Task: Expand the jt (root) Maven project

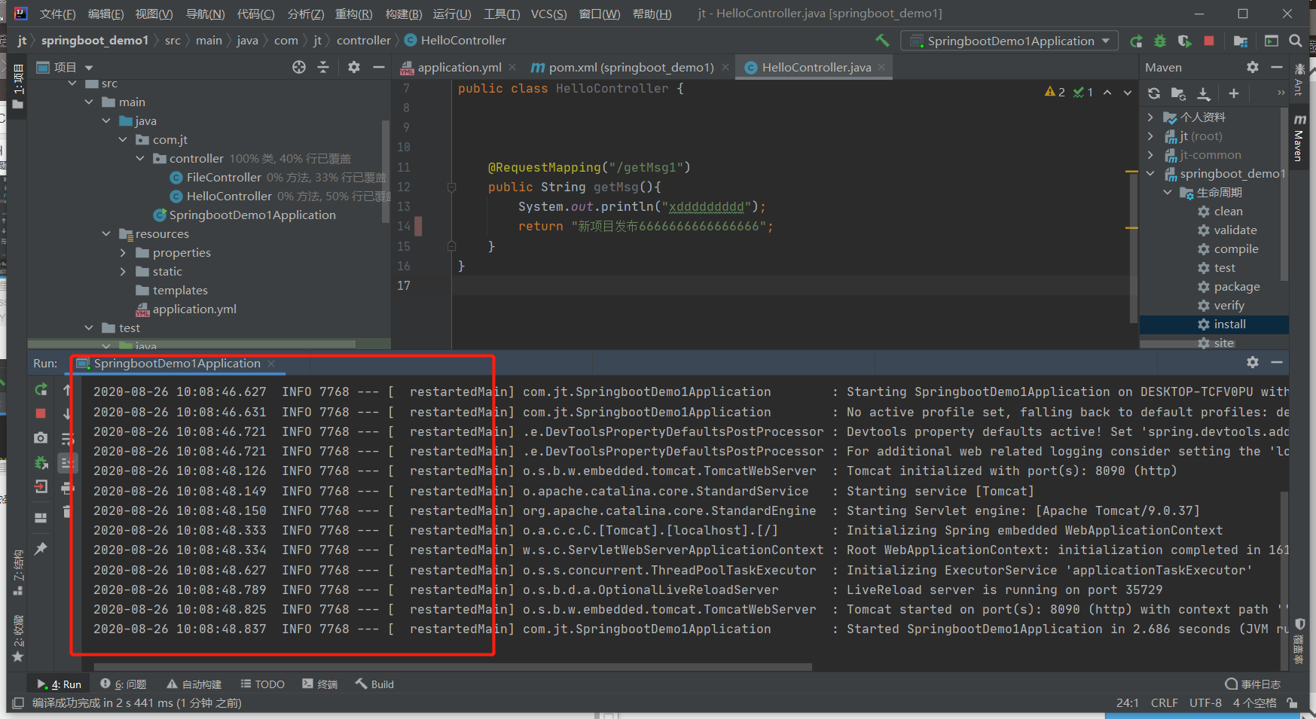Action: 1150,136
